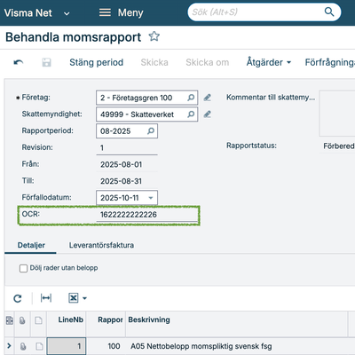This screenshot has height=355, width=355.
Task: Open lookup for Rapportperiod 08-2025
Action: [151, 131]
